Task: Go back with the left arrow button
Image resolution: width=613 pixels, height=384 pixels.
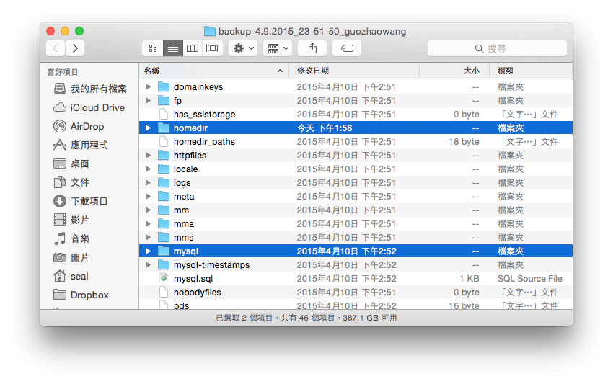Action: (56, 48)
